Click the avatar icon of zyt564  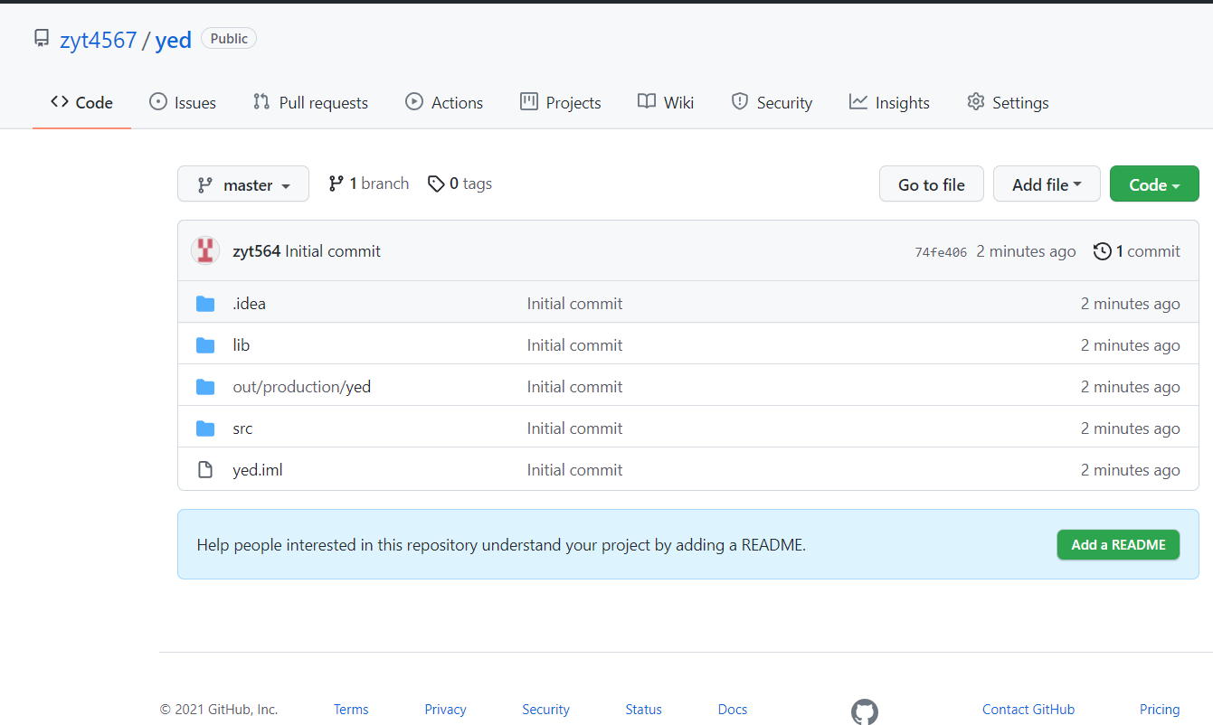tap(206, 250)
